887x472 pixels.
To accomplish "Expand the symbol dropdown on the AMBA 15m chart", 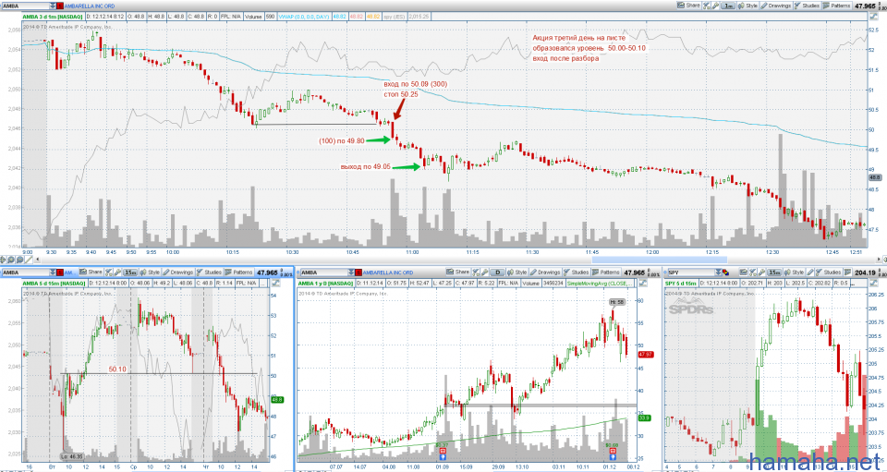I will pos(53,272).
